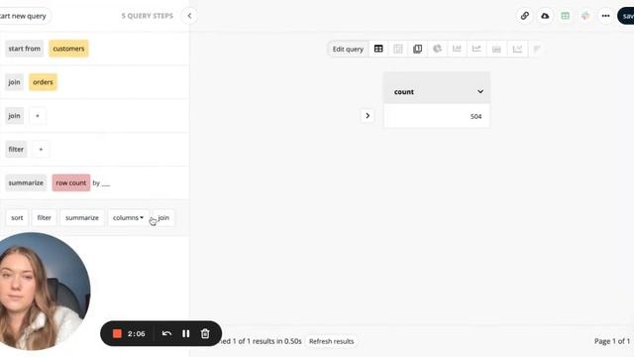Restart the recording with the undo arrow
The image size is (634, 357).
click(166, 333)
